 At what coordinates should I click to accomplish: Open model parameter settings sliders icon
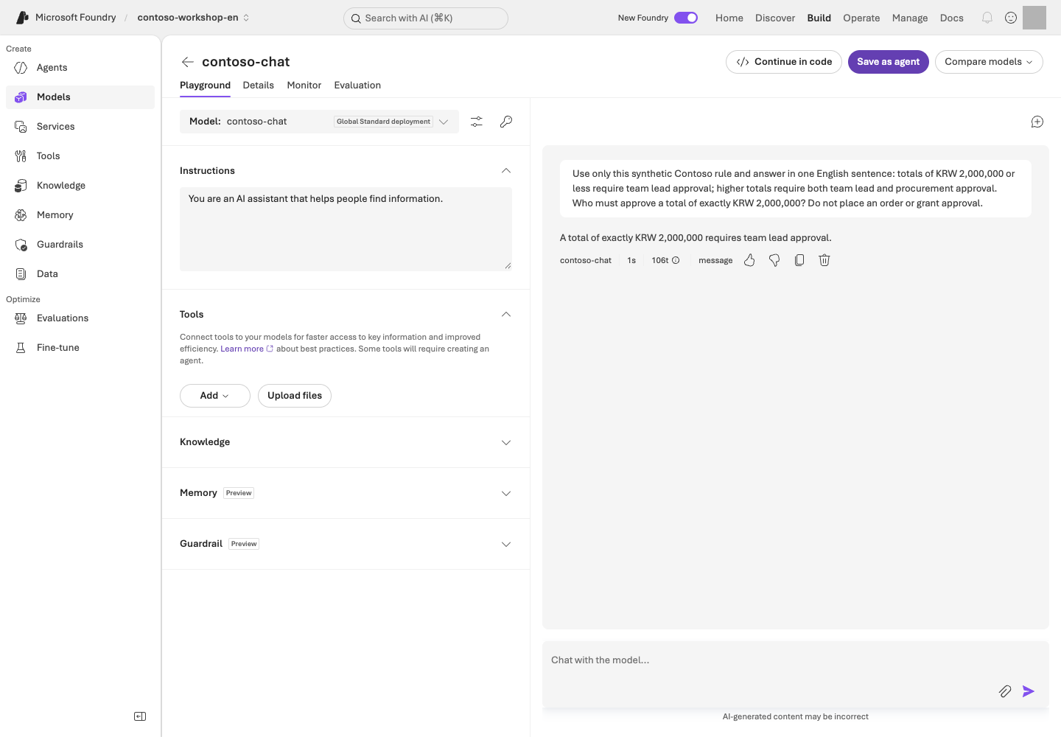(477, 122)
